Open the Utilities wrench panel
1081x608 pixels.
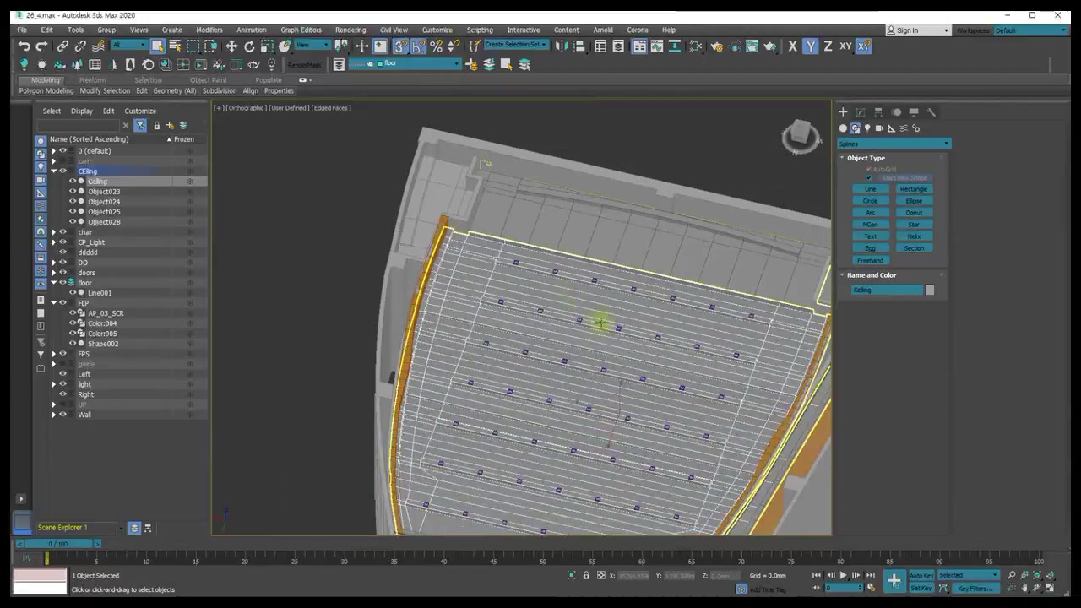pyautogui.click(x=931, y=111)
